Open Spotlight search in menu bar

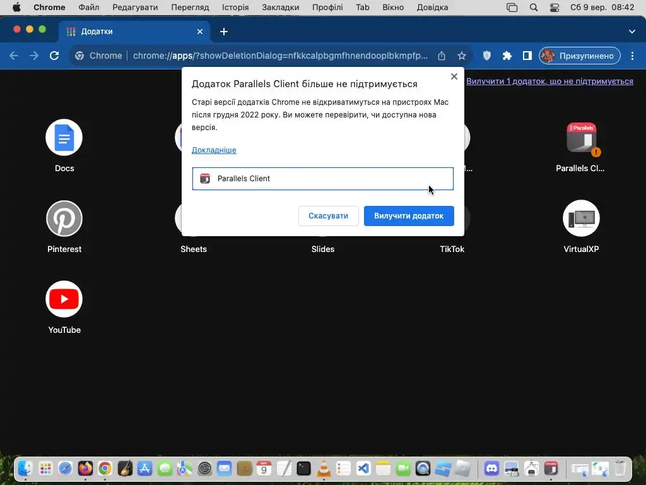point(534,8)
